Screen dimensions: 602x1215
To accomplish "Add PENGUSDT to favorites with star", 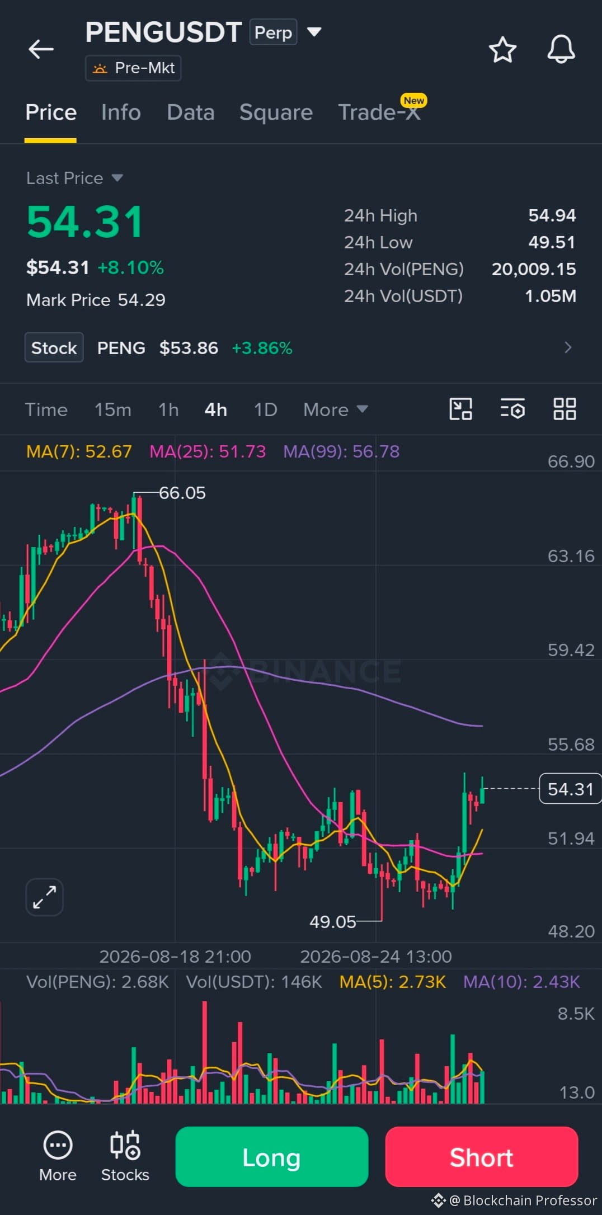I will (x=502, y=49).
